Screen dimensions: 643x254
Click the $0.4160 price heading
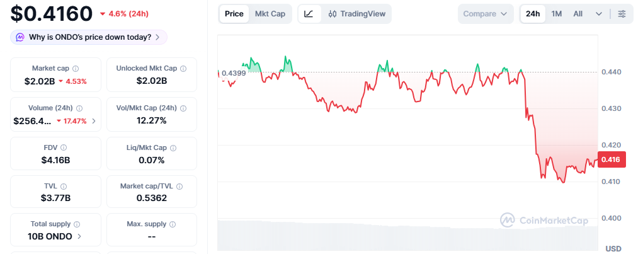pos(52,13)
